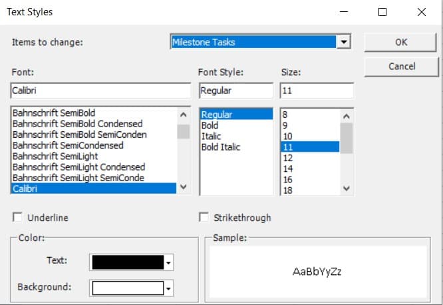Enable the Underline checkbox
Viewport: 443px width, 305px height.
coord(17,217)
